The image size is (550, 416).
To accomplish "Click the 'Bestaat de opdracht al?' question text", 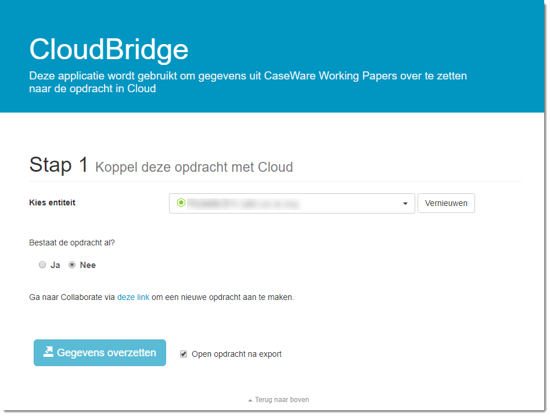I will pos(72,243).
